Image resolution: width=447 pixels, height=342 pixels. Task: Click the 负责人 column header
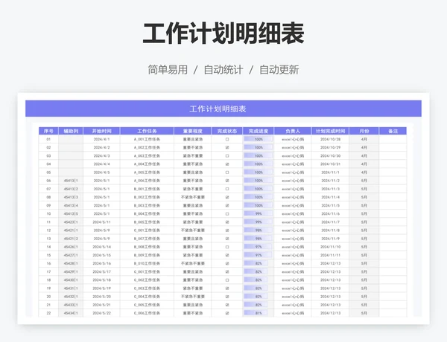point(293,131)
